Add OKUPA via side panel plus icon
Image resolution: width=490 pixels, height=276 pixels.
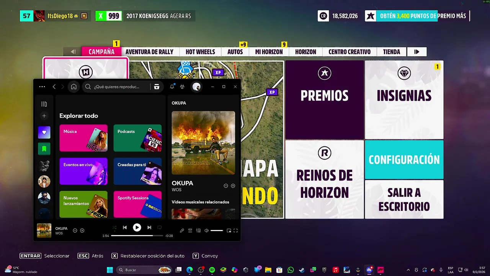coord(233,186)
